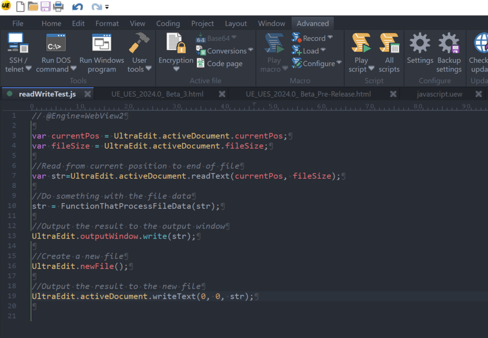Image resolution: width=488 pixels, height=338 pixels.
Task: Click the Play script icon
Action: click(361, 42)
